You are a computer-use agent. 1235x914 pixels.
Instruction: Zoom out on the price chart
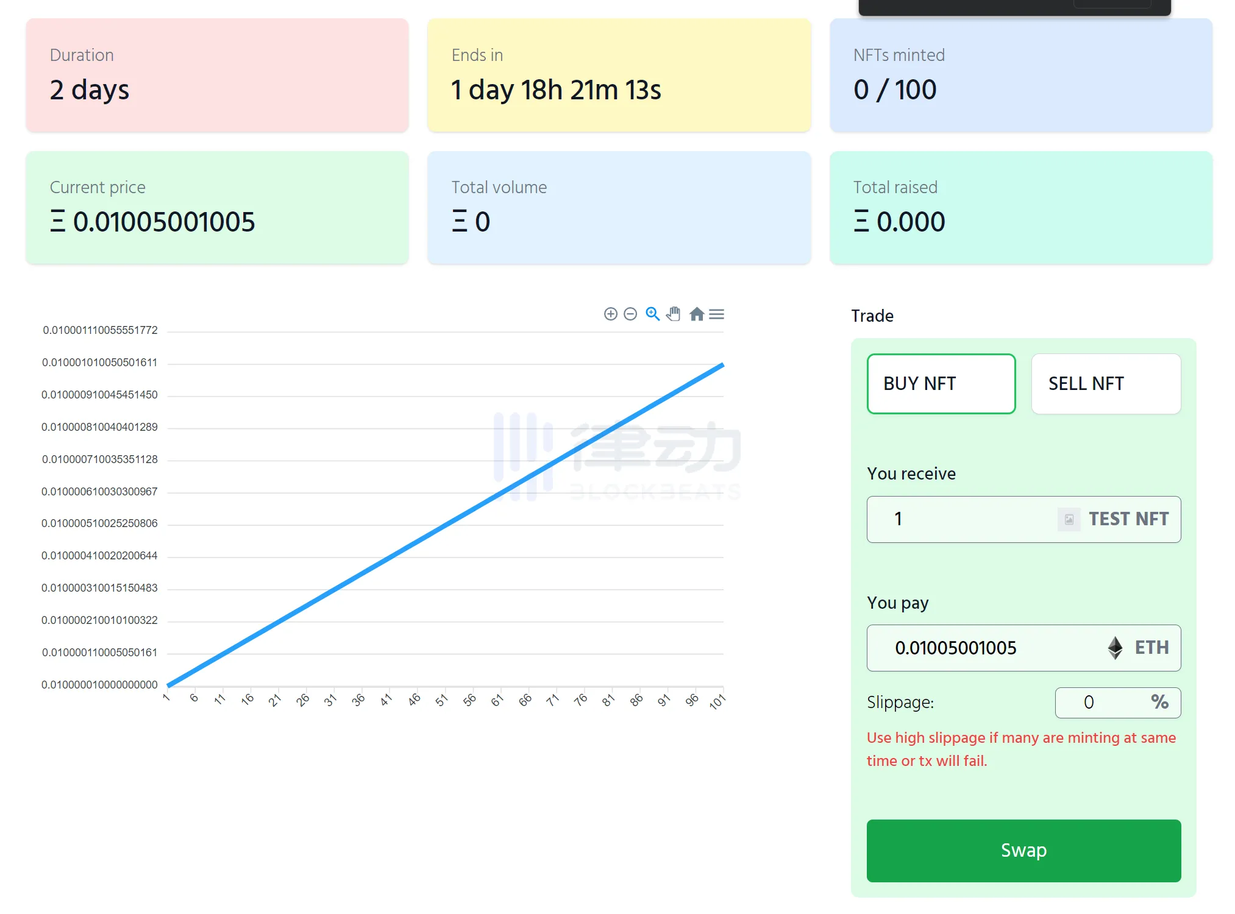point(630,314)
